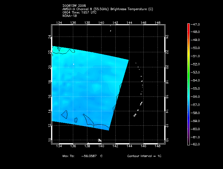Select the 200815W 2008 storm identifier text

click(75, 6)
